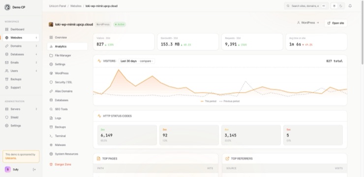Toggle the compare option in Visitors chart

(x=146, y=61)
